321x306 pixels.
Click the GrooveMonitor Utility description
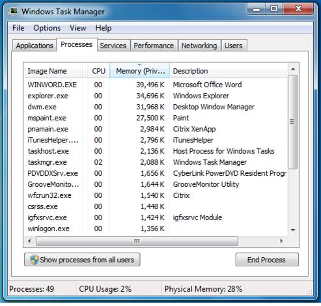pos(206,184)
